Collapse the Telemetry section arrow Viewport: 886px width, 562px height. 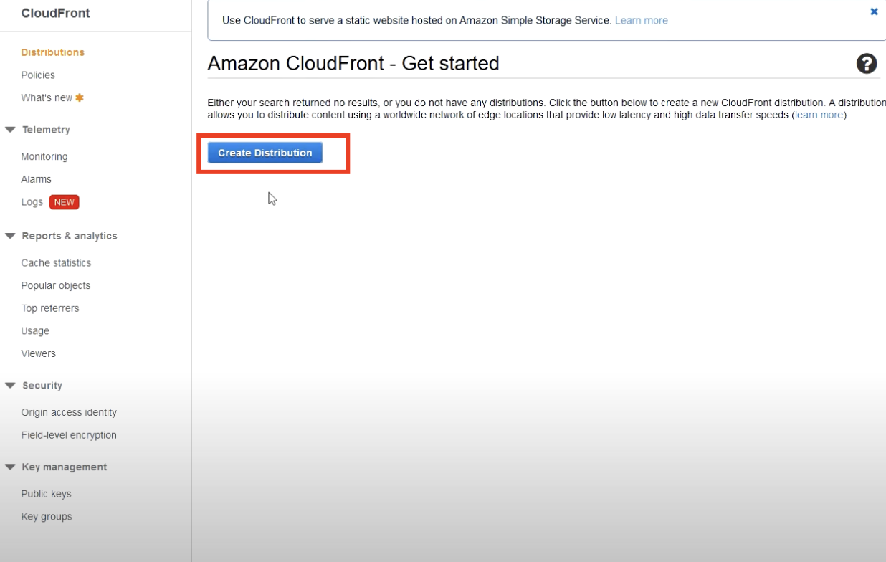tap(10, 130)
